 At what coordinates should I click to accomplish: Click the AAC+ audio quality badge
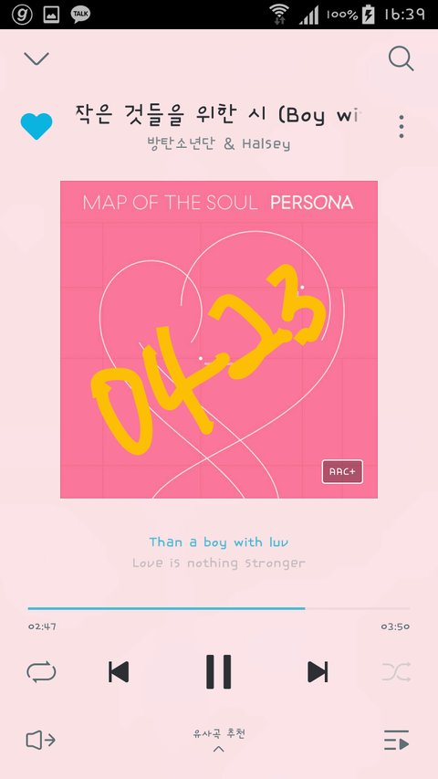342,471
